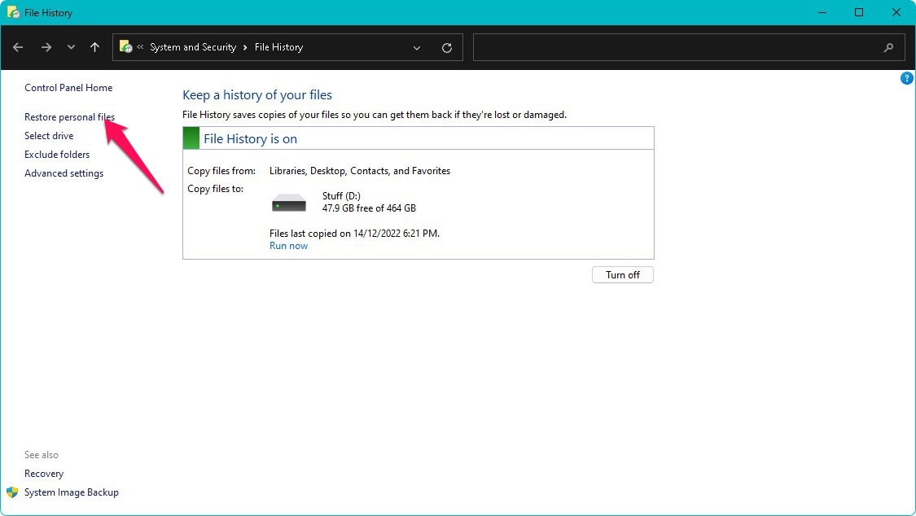
Task: Click the 'File History is on' status heading
Action: click(250, 139)
